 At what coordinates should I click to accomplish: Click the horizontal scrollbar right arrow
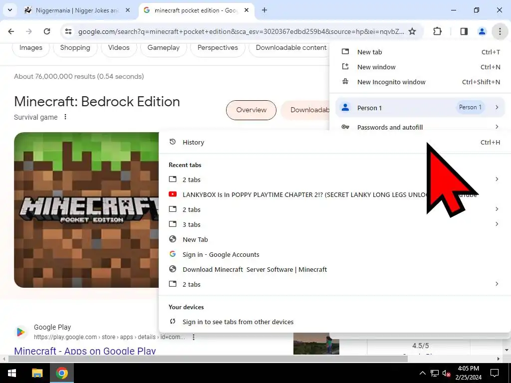coord(499,359)
